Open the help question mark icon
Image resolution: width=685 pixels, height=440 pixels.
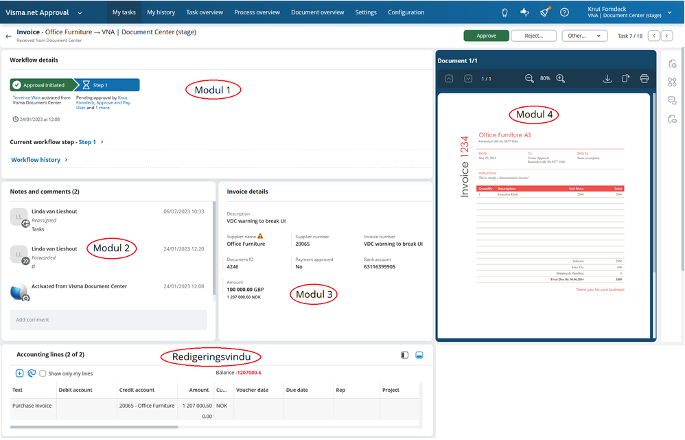(564, 12)
